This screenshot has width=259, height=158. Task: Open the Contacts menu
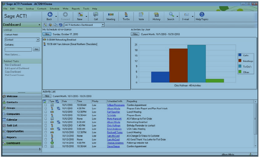42,9
